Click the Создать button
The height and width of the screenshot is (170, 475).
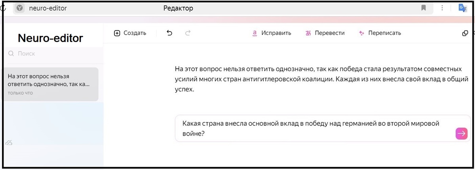pyautogui.click(x=130, y=33)
